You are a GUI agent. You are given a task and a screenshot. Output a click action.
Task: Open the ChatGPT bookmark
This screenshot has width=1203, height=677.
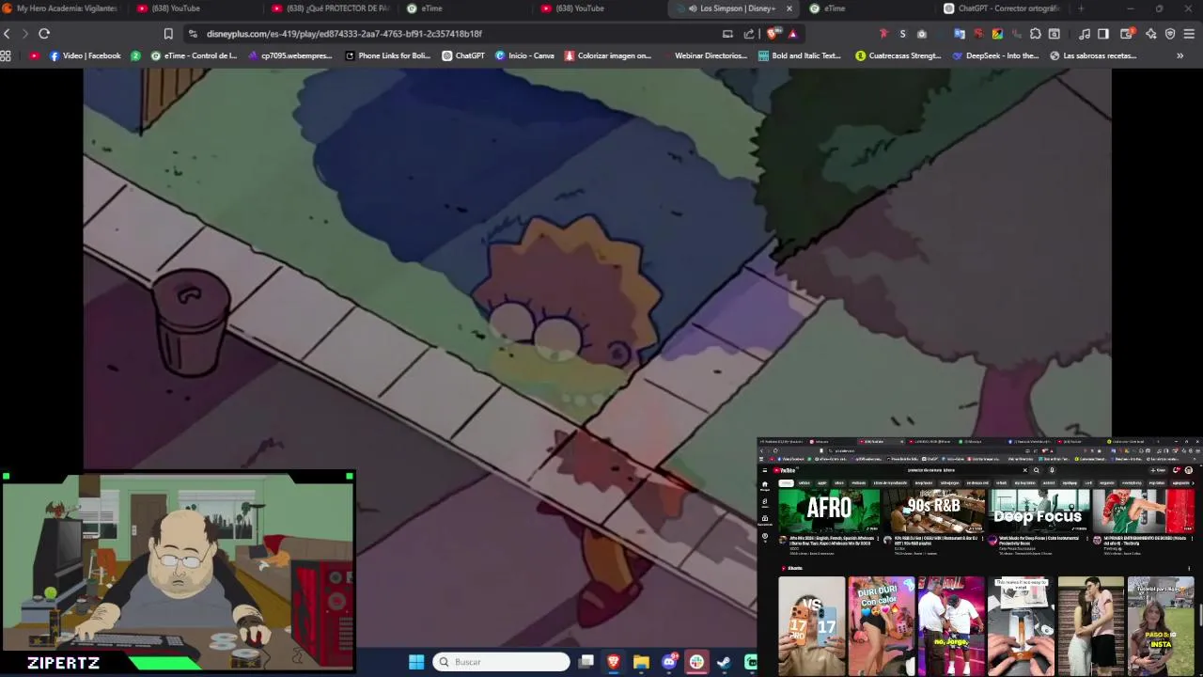(x=463, y=56)
